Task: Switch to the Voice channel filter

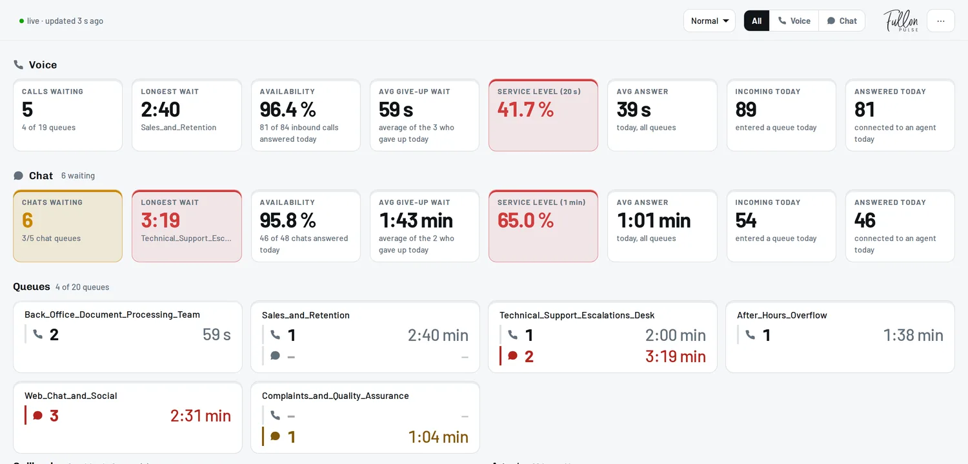Action: coord(794,21)
